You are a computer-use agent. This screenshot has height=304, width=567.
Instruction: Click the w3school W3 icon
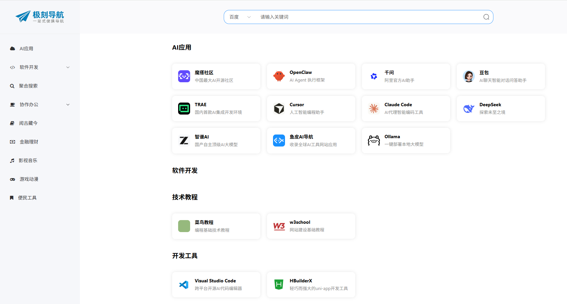click(279, 226)
